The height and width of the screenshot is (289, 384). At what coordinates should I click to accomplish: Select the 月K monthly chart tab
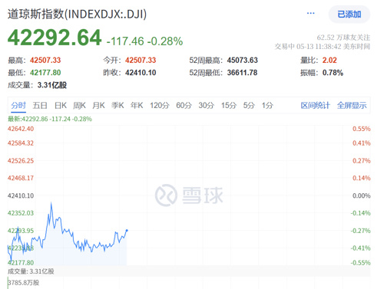(x=98, y=105)
